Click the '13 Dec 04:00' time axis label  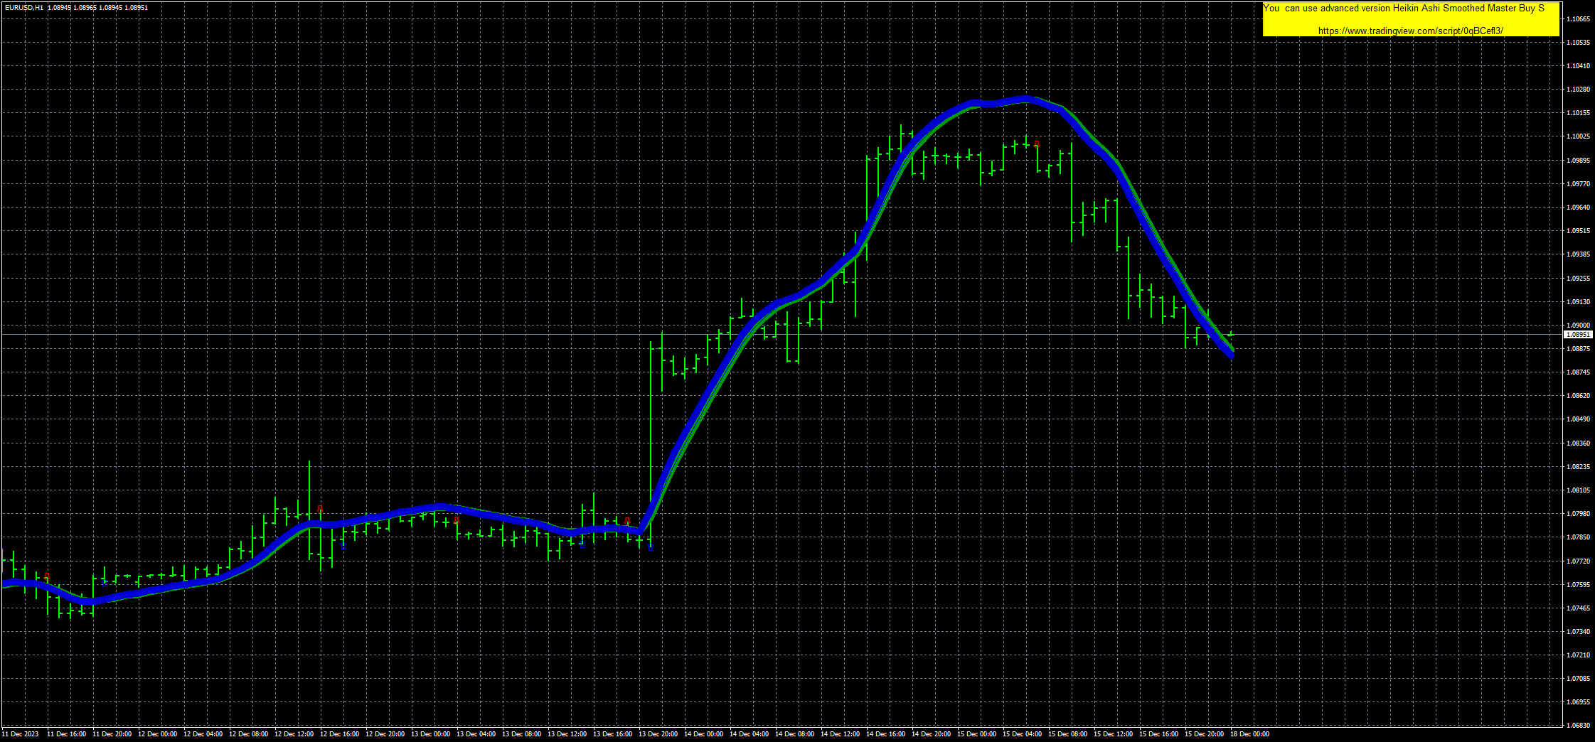(x=476, y=734)
